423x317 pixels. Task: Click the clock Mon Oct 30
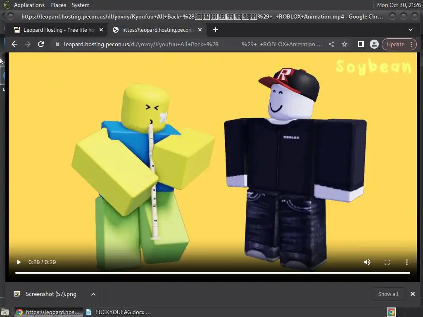(x=399, y=5)
